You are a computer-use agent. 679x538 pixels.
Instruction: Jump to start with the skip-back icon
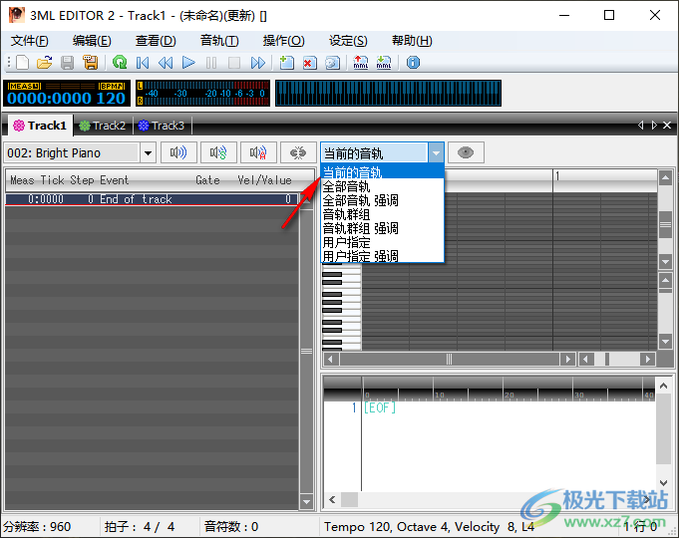[142, 63]
